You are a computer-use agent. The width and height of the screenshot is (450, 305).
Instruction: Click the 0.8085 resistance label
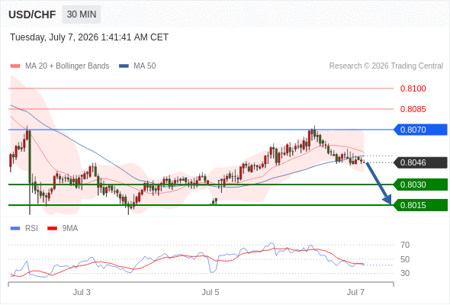click(413, 109)
